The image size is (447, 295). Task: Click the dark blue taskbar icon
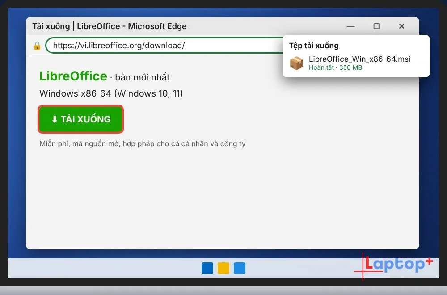pos(207,268)
